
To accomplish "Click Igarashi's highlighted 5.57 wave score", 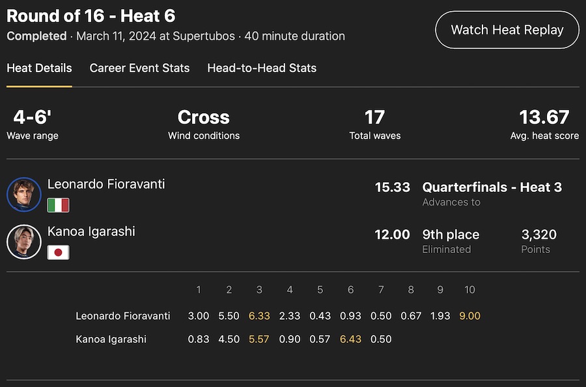I will coord(259,339).
